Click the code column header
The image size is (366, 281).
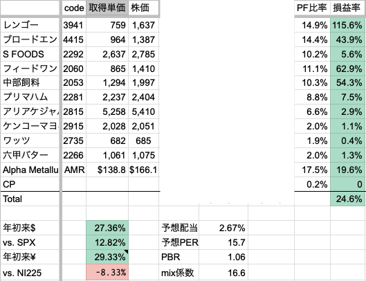coord(74,8)
